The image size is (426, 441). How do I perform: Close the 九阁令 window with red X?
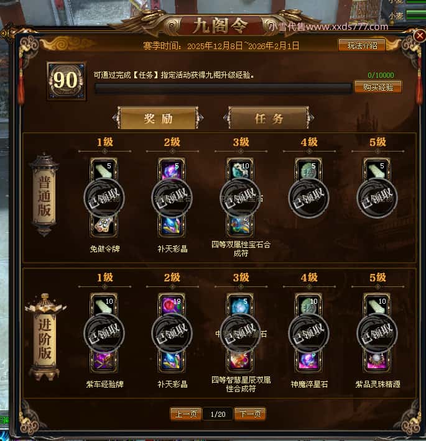pyautogui.click(x=420, y=36)
